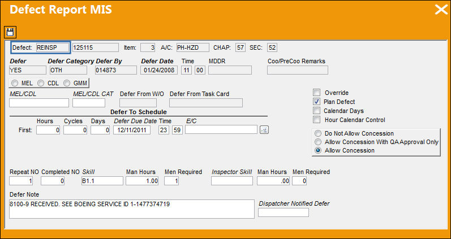Click the Completed NO field
The image size is (451, 239).
pos(53,181)
